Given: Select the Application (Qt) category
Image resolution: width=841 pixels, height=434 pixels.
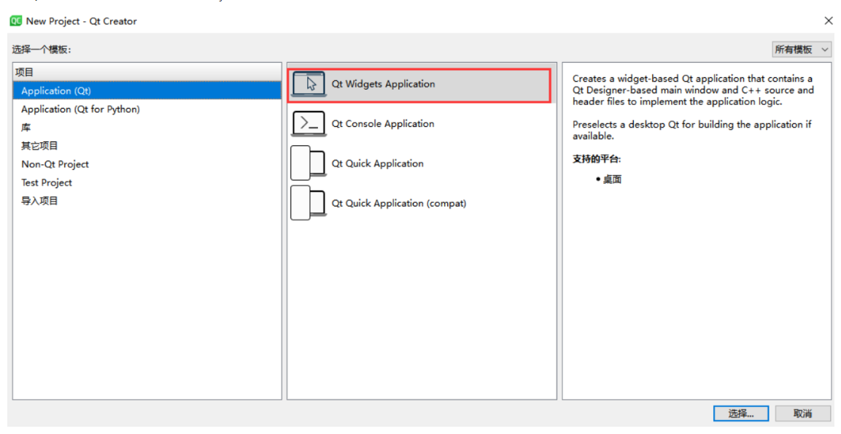Looking at the screenshot, I should click(x=147, y=90).
